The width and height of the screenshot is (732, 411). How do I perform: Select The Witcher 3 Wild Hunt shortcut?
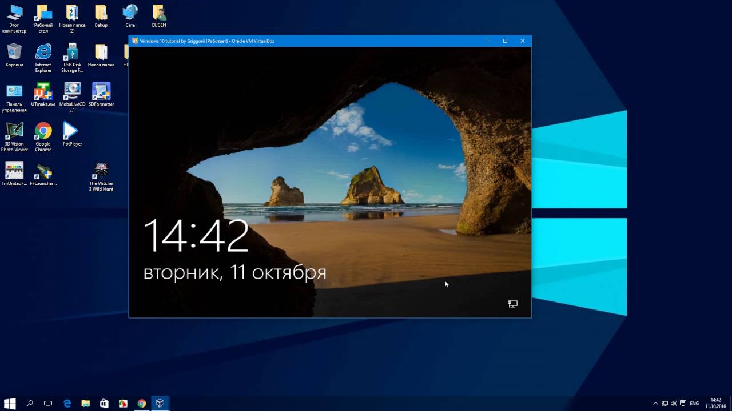[101, 176]
